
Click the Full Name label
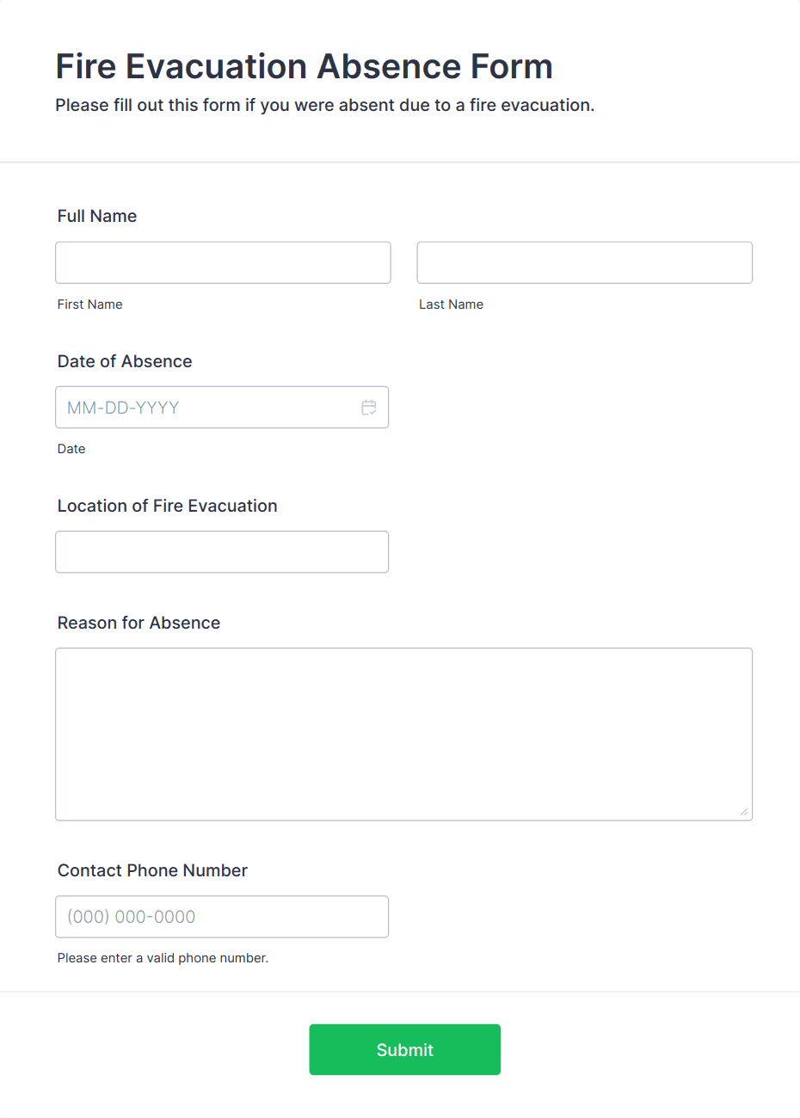pos(97,216)
